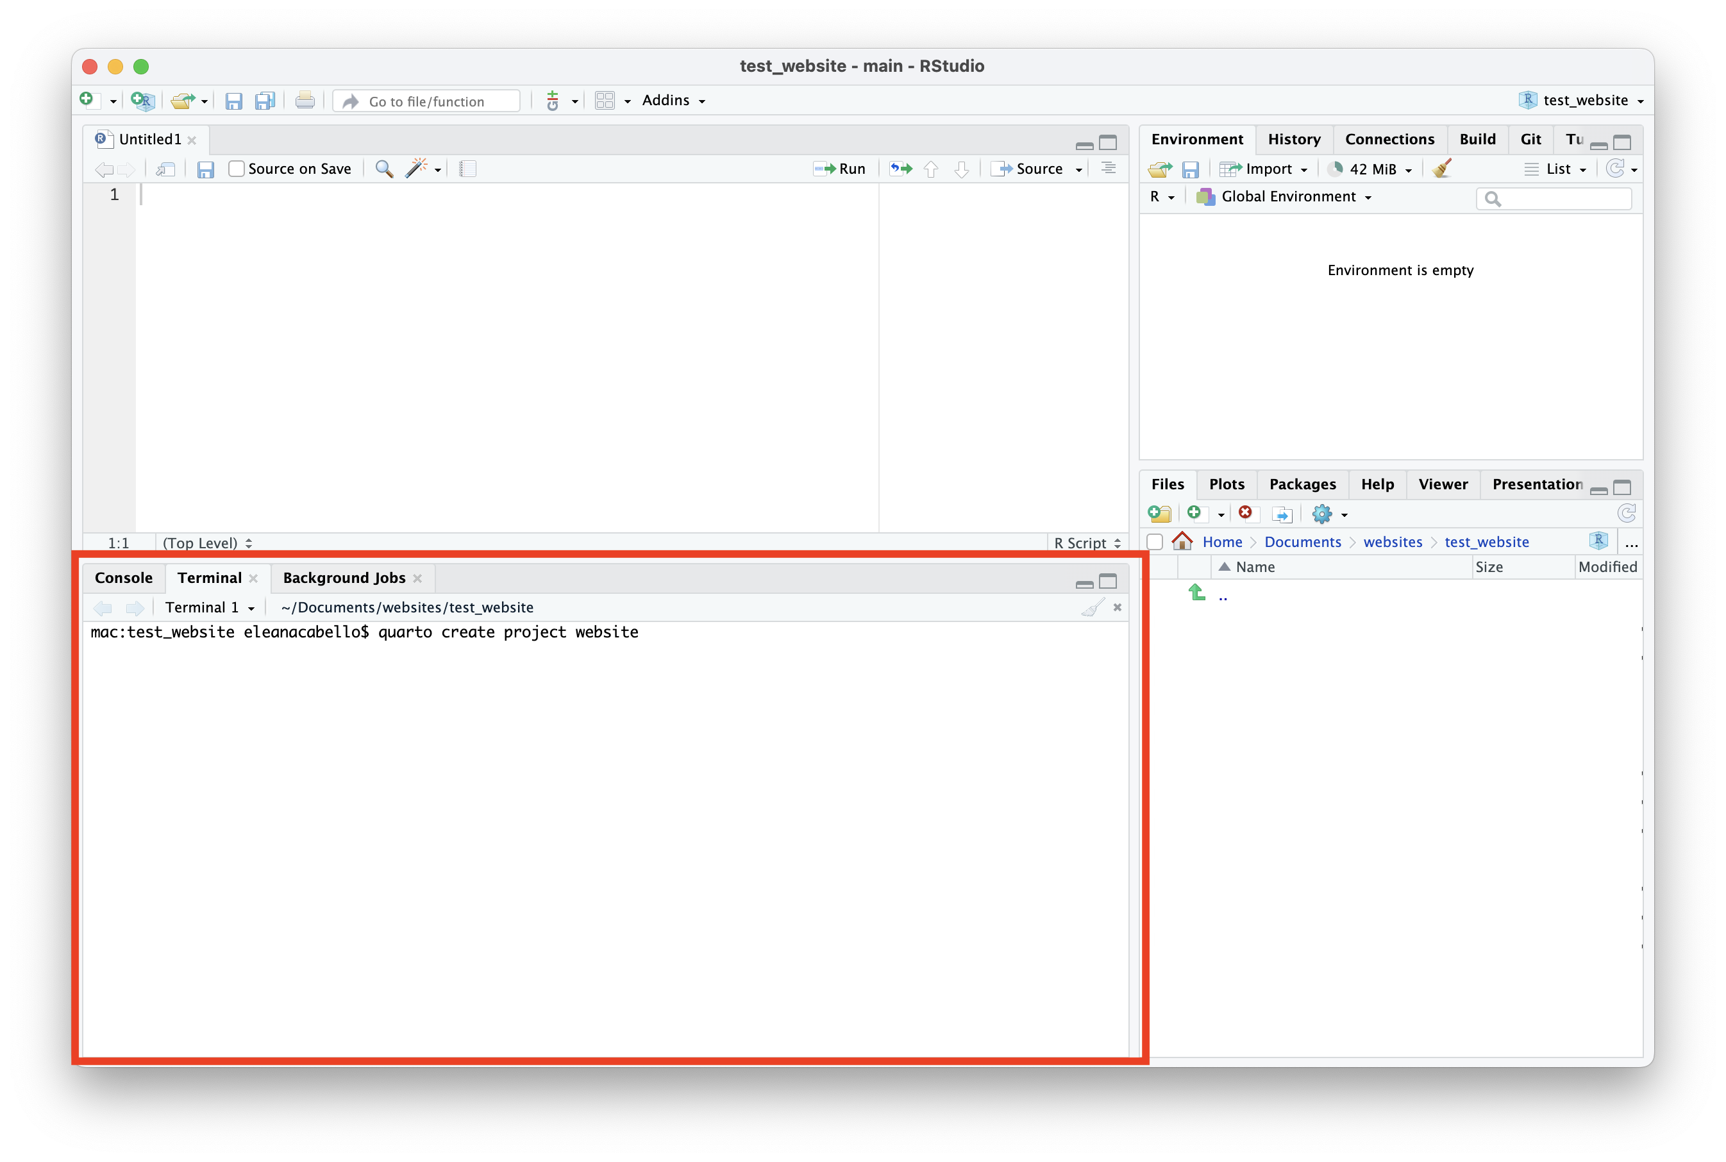Click the clear environment broom icon
Image resolution: width=1726 pixels, height=1162 pixels.
[x=1441, y=169]
